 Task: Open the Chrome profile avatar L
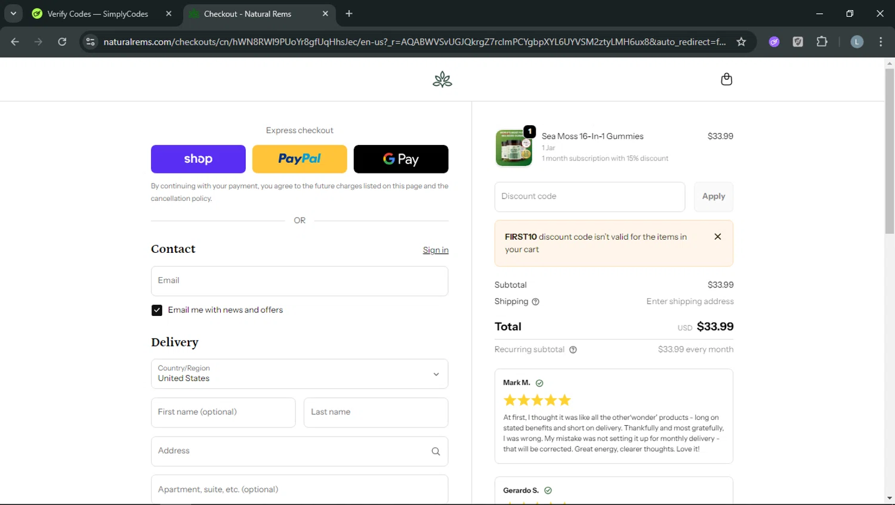click(x=857, y=42)
